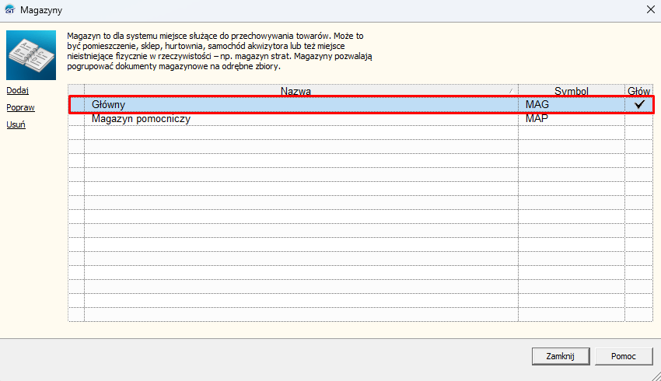Click empty Głów cell of Magazyn pomocniczy
The height and width of the screenshot is (381, 661).
pos(639,119)
